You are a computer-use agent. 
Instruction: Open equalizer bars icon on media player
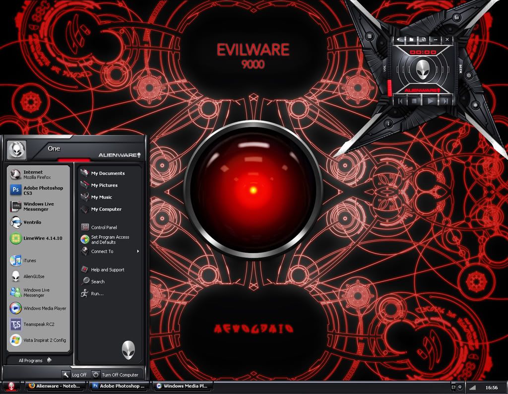click(457, 17)
